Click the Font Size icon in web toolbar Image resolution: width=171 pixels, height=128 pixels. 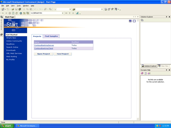tap(78, 13)
